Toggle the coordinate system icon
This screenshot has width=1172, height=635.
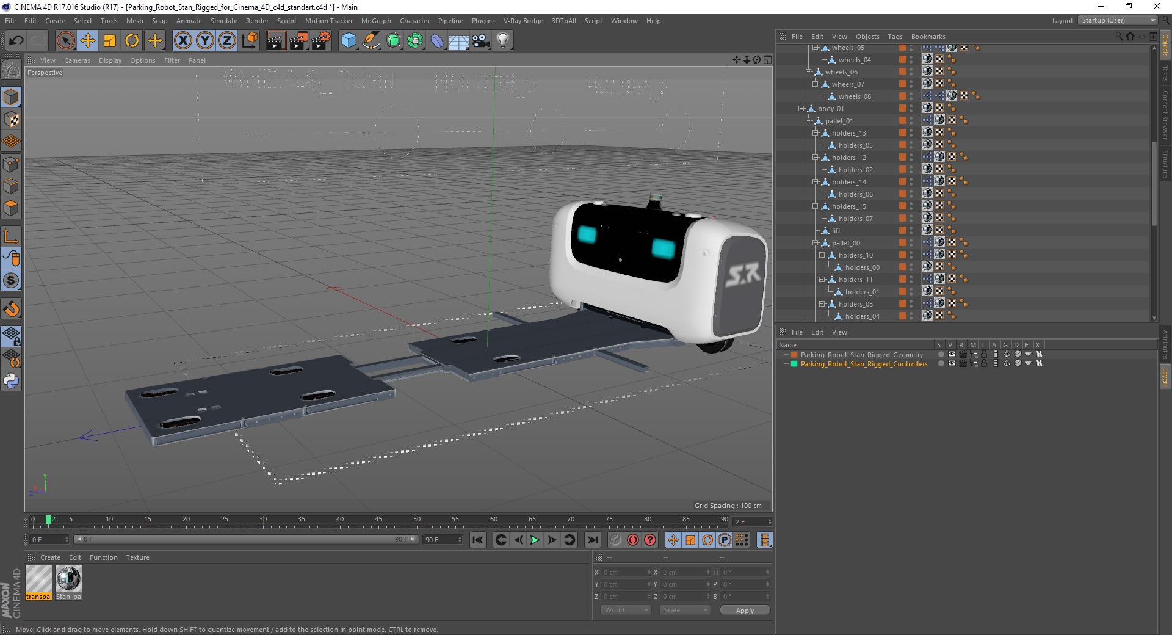[x=250, y=41]
